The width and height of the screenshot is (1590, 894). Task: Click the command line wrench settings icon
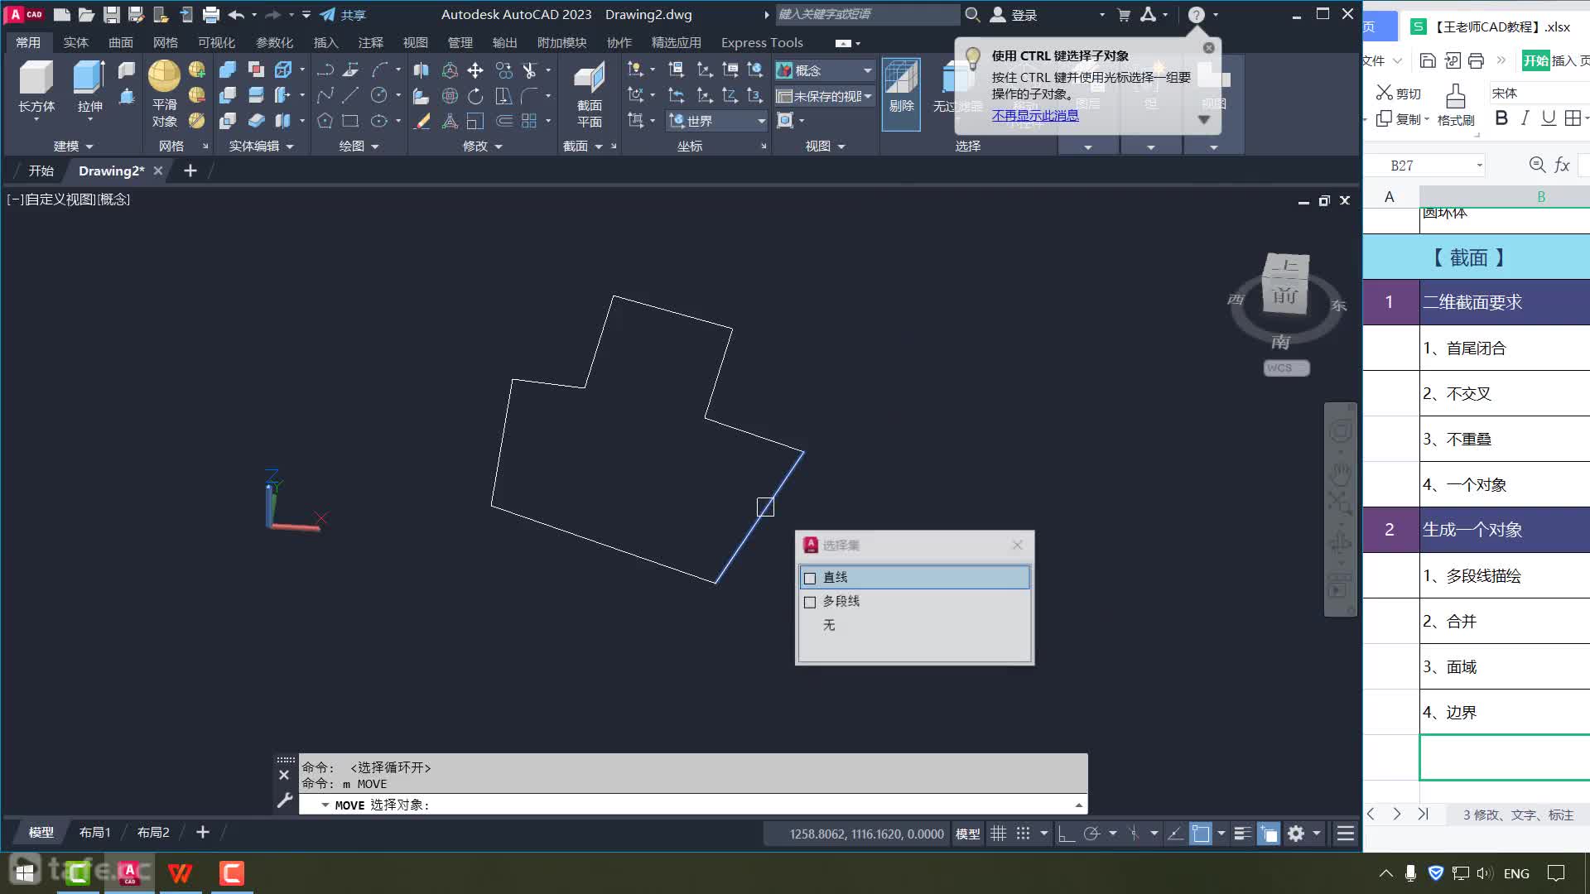click(284, 800)
